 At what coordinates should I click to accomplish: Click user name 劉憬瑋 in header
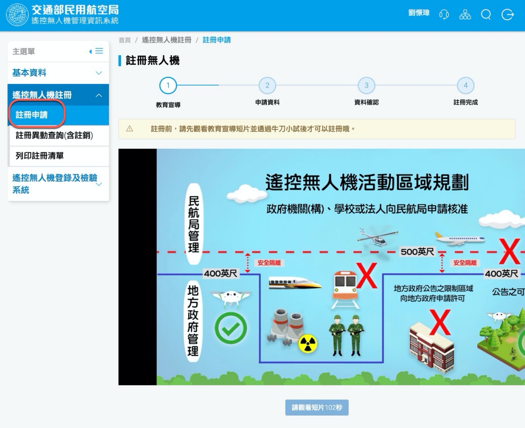[x=419, y=14]
